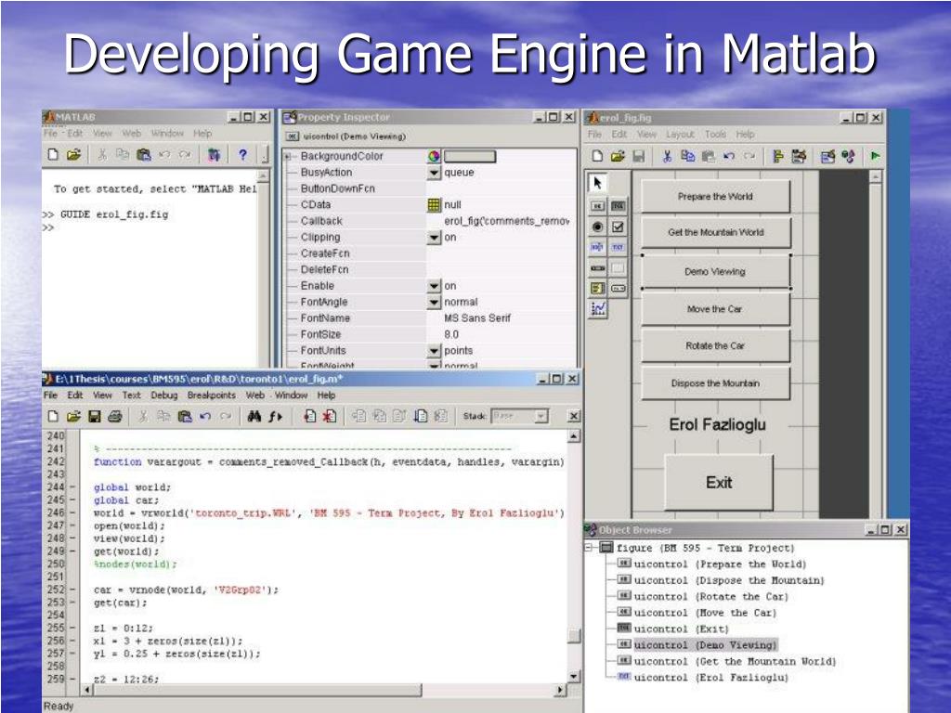This screenshot has width=951, height=713.
Task: Open the Align Objects tool in GUIDE toolbar
Action: point(778,156)
